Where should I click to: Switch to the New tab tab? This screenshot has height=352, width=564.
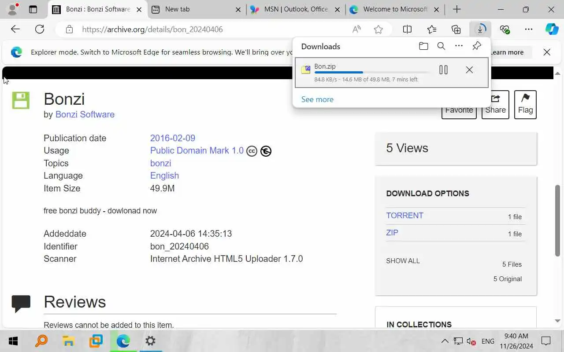196,9
